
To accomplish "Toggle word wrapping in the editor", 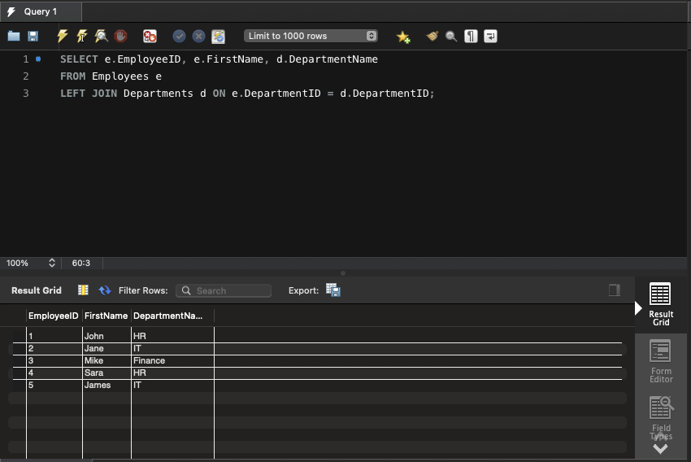I will [490, 37].
